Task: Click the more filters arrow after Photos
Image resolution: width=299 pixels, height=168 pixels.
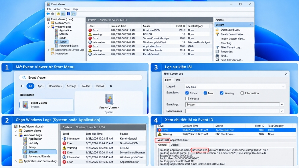Action: tap(111, 86)
